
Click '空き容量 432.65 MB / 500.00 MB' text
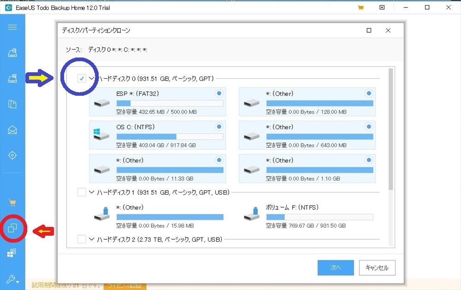coord(156,112)
